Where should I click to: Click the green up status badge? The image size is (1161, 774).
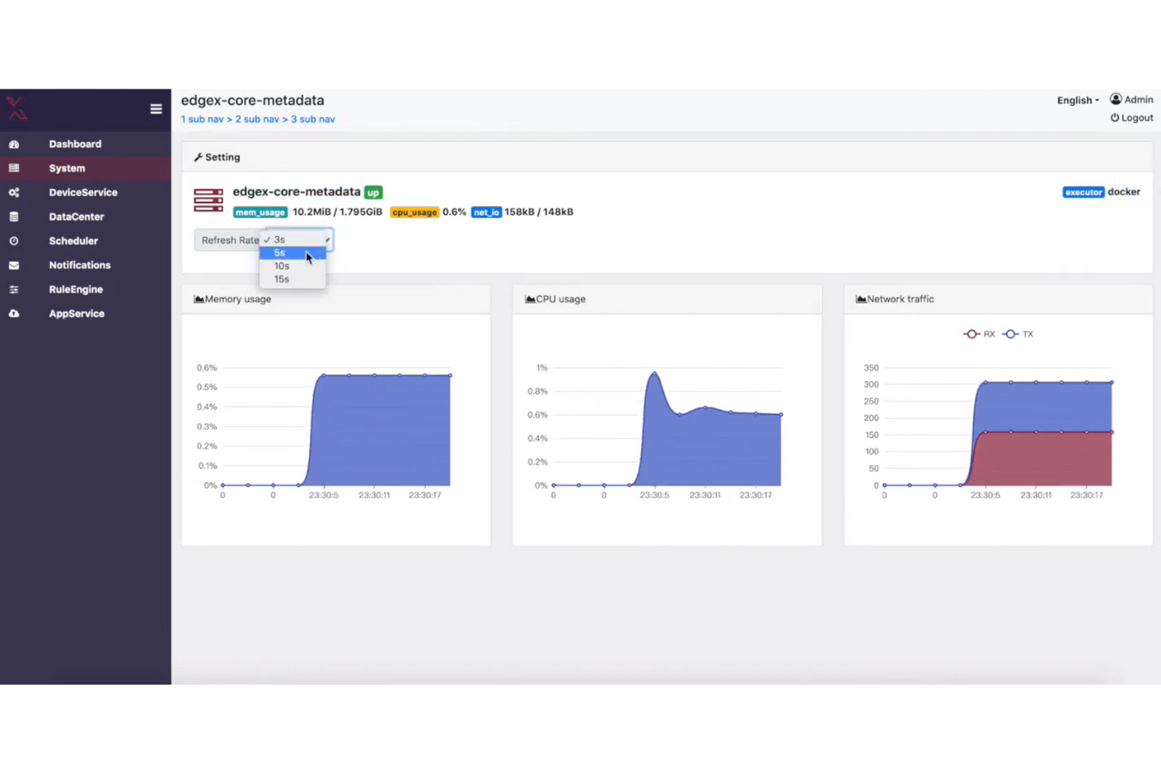coord(373,192)
